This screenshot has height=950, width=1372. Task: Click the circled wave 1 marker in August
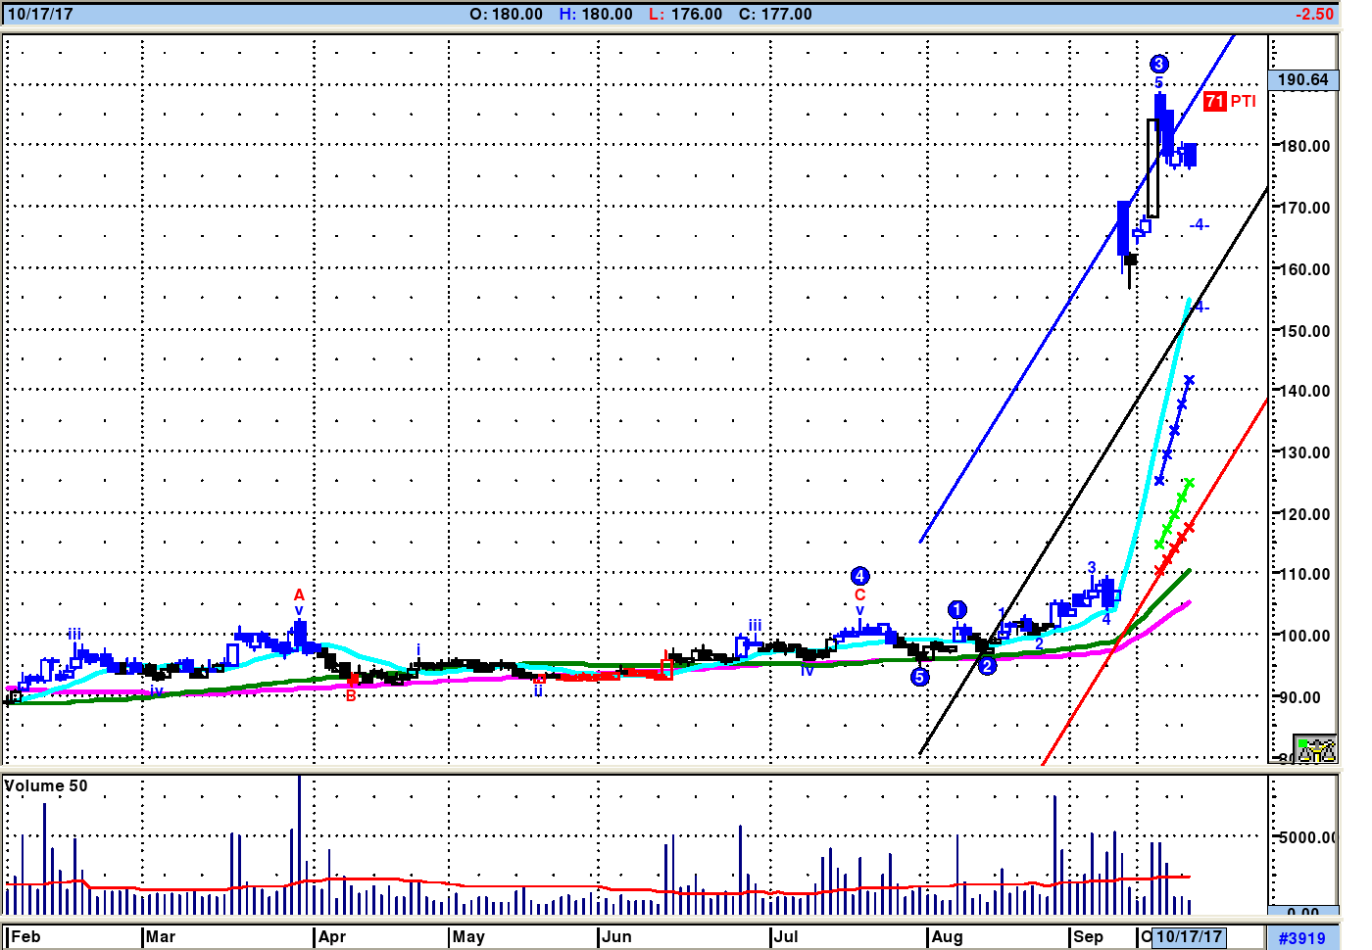[x=957, y=610]
